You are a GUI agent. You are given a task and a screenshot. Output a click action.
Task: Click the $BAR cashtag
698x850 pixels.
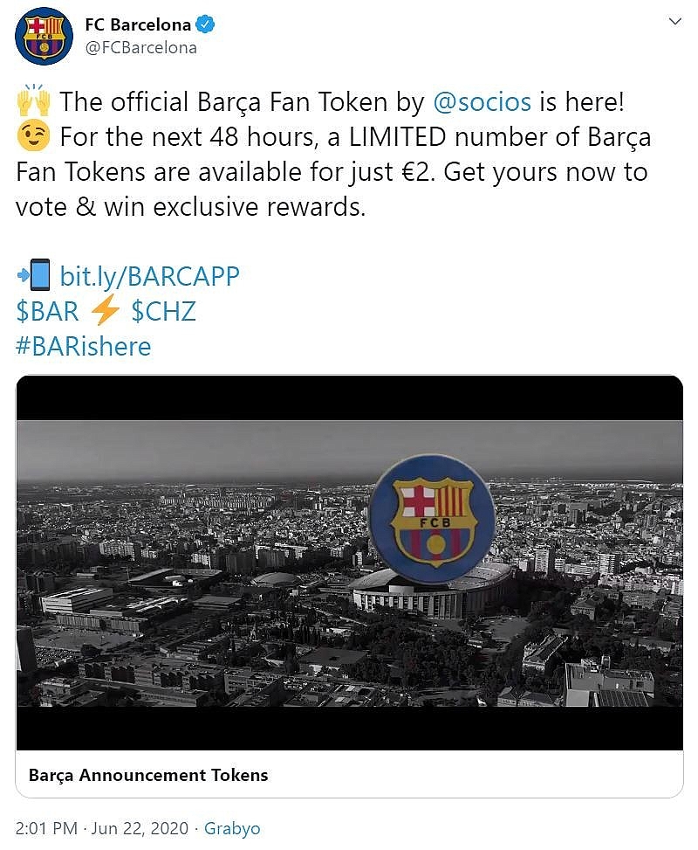48,312
